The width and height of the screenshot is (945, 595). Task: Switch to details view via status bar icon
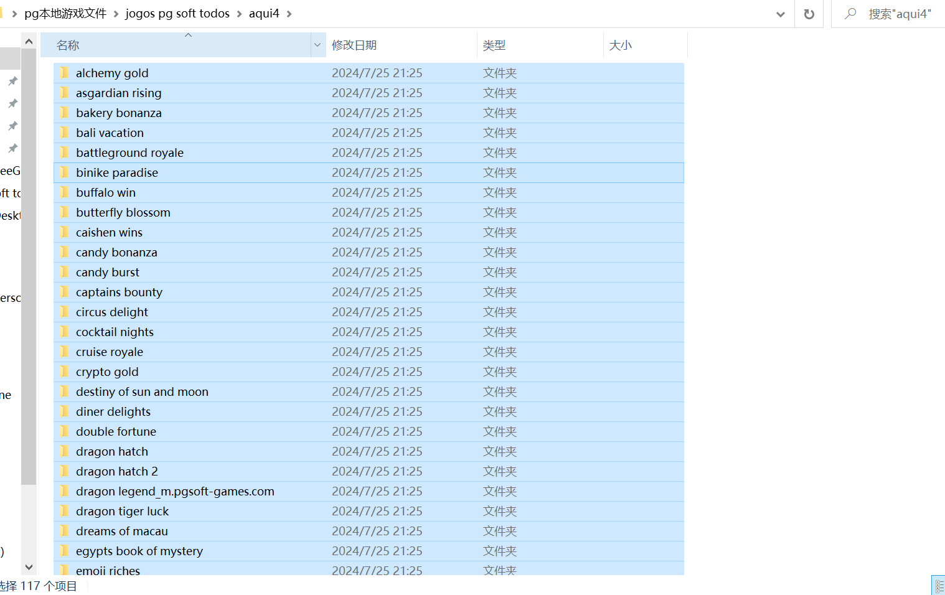(x=939, y=586)
